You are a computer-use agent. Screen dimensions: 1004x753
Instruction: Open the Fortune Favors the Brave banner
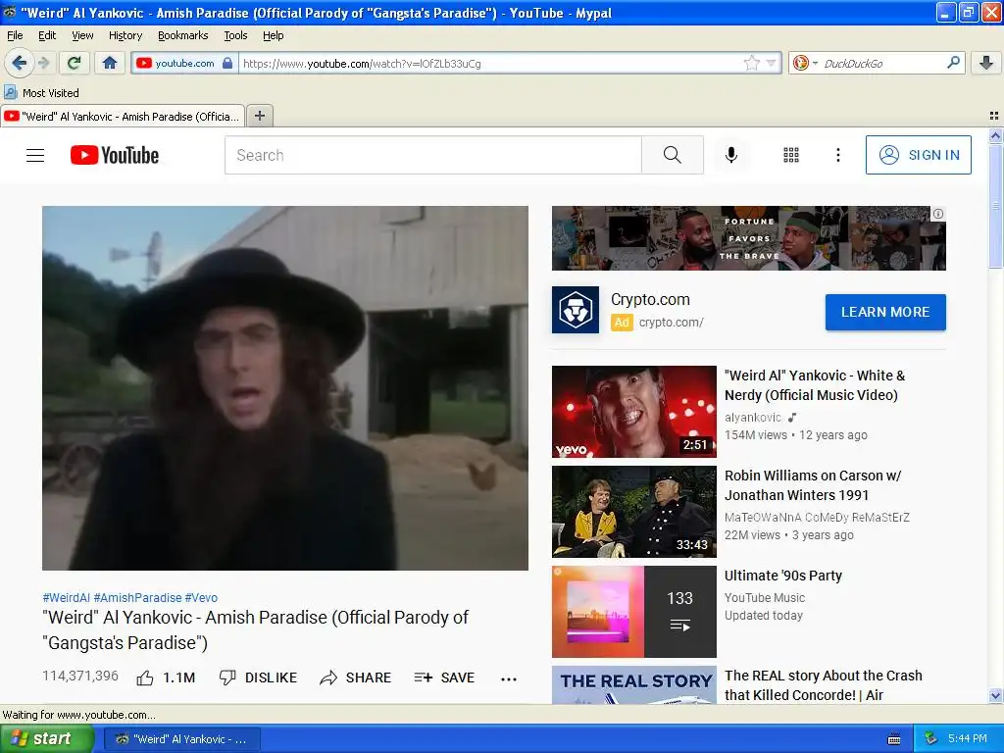(748, 238)
